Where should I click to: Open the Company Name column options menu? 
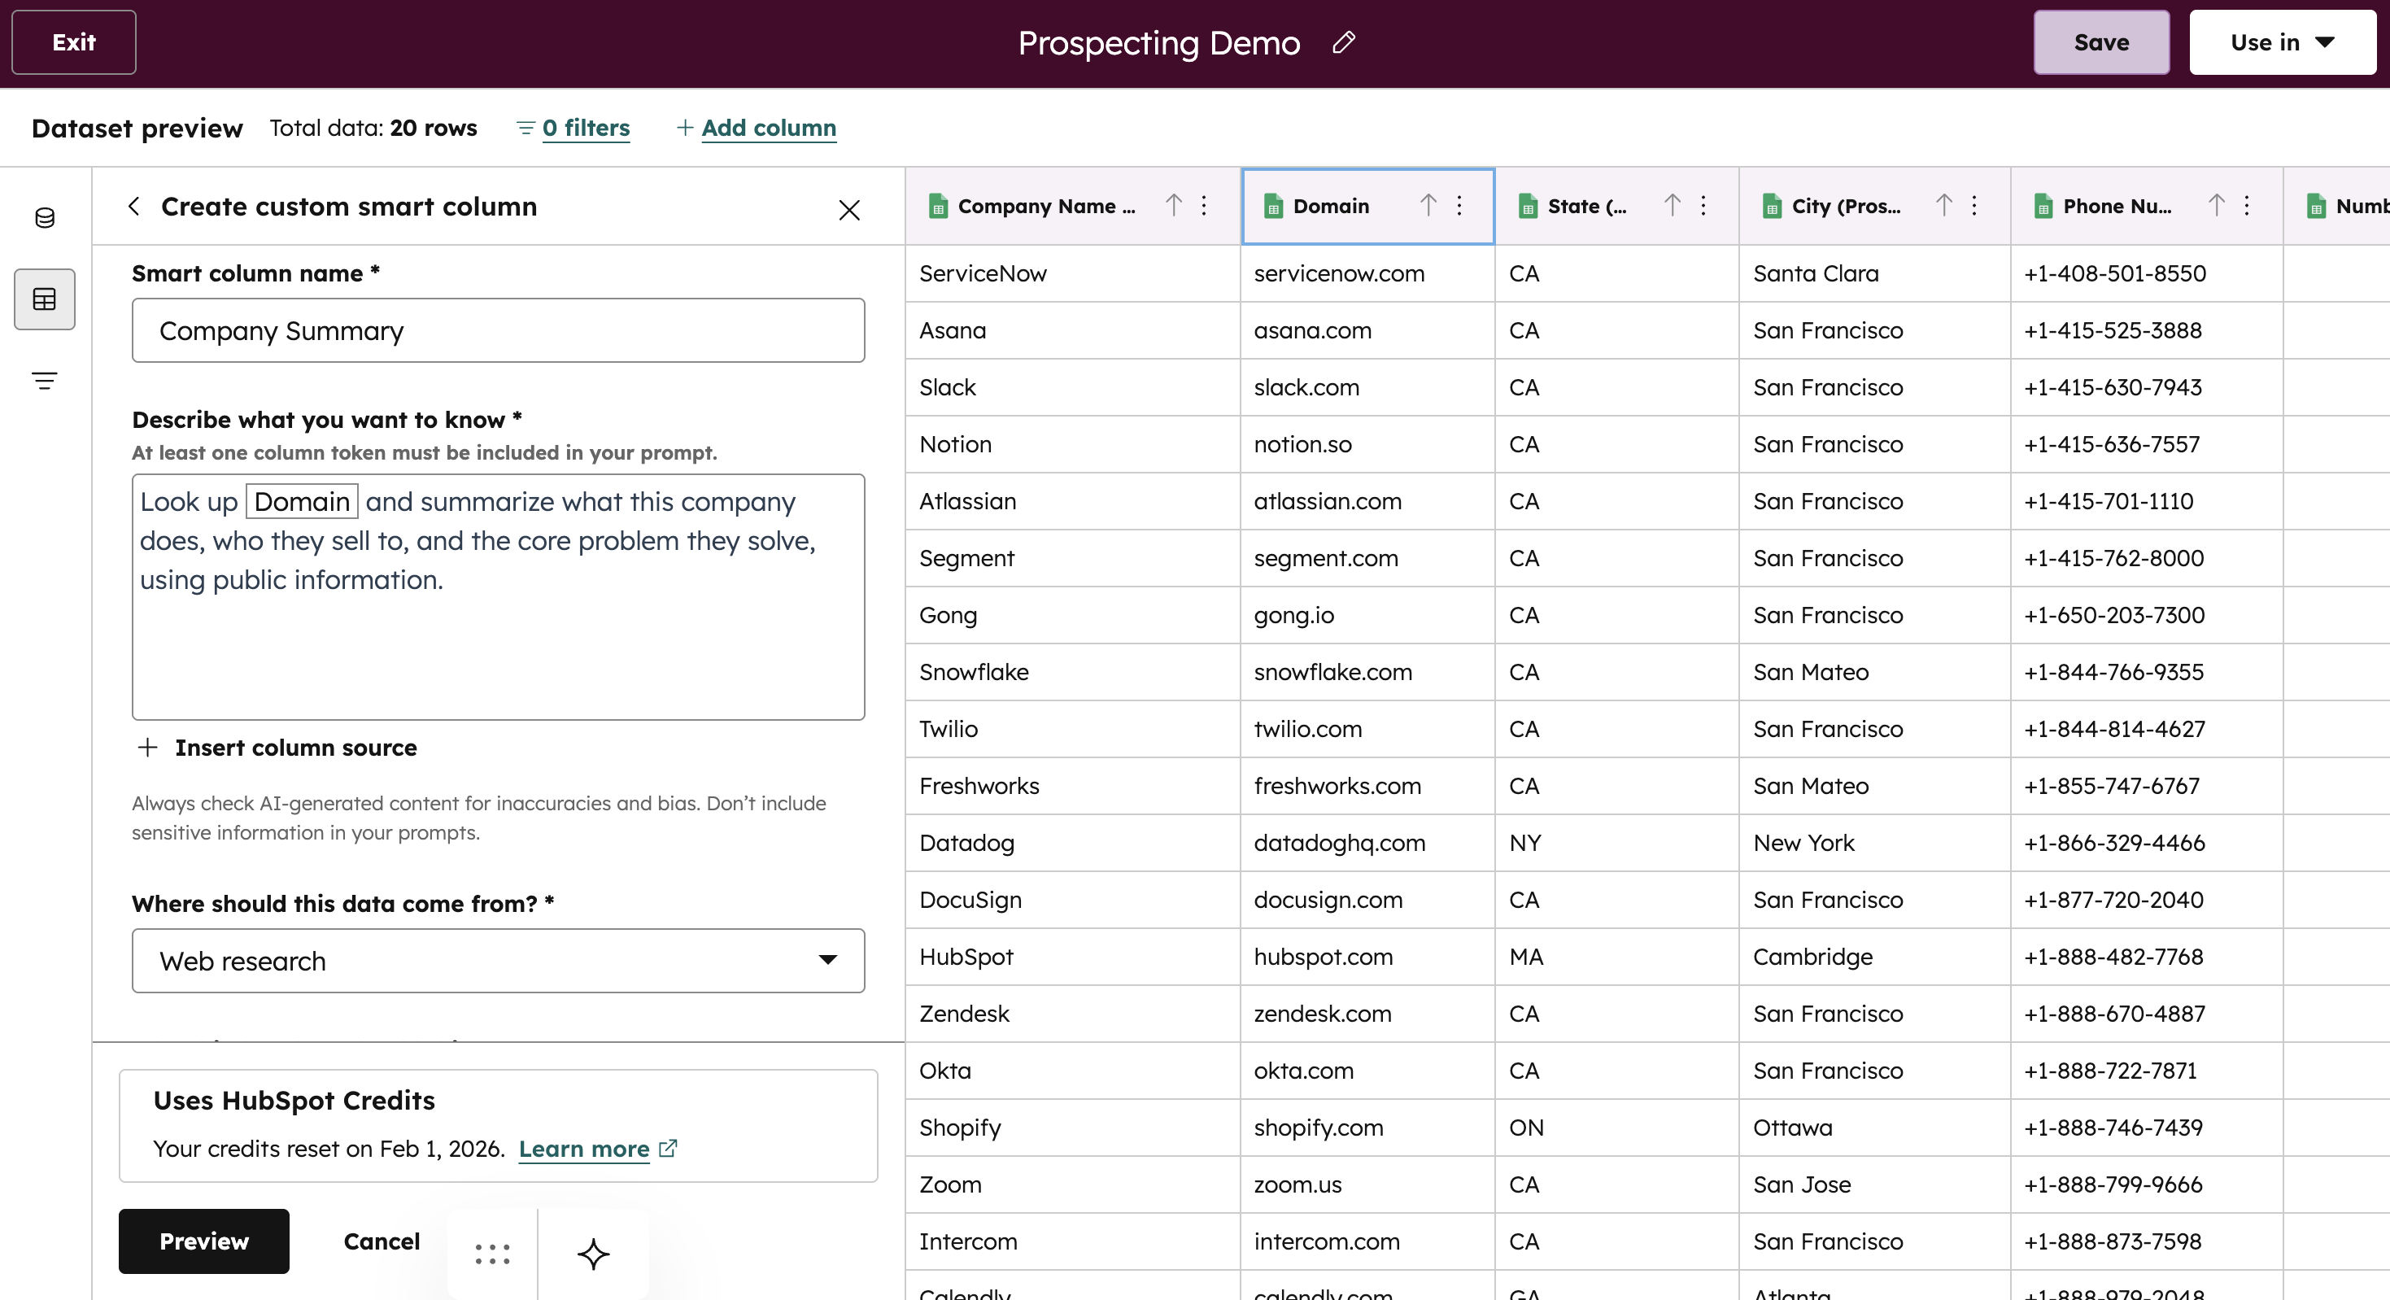(1204, 205)
